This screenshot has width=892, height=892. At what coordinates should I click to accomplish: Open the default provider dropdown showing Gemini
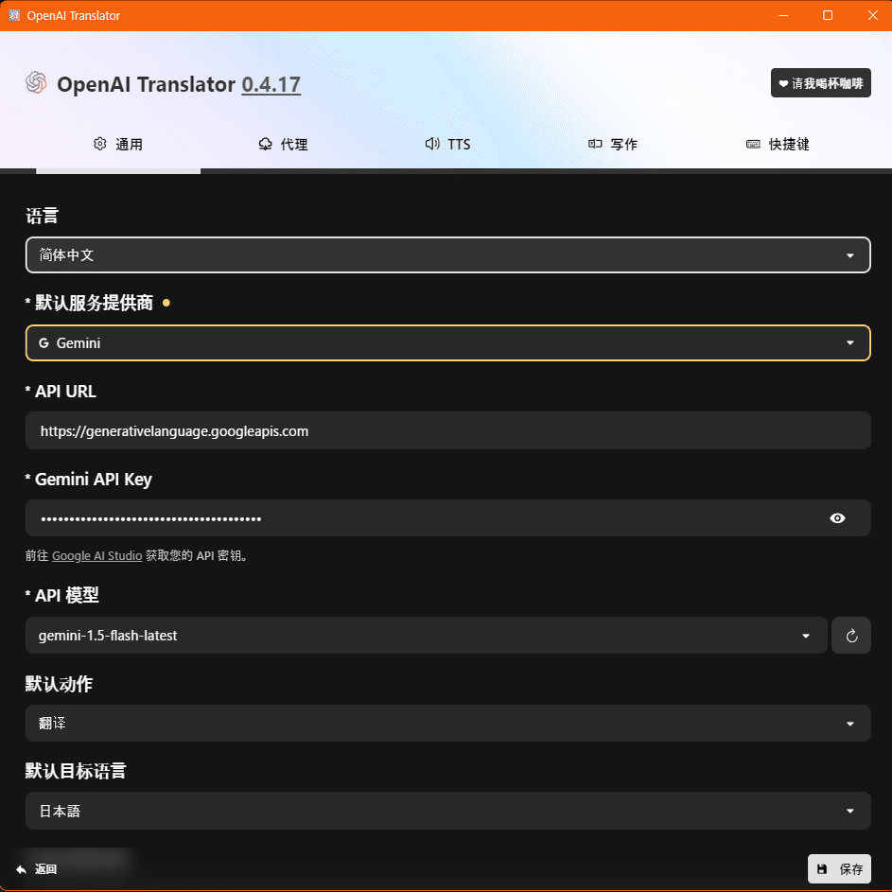tap(447, 343)
